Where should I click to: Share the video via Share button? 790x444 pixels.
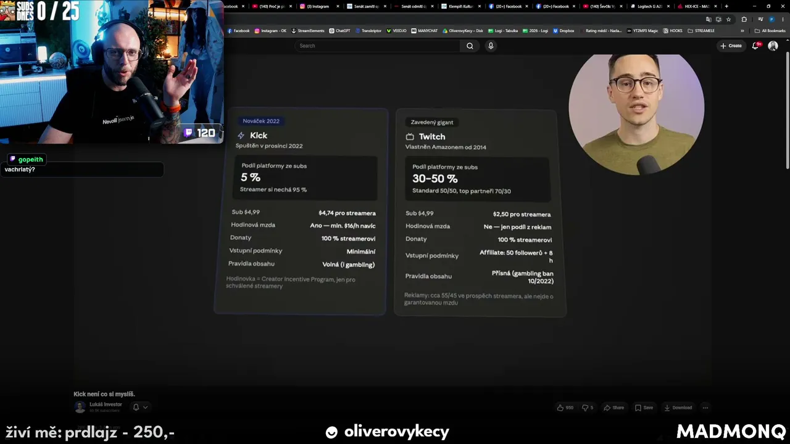[613, 408]
